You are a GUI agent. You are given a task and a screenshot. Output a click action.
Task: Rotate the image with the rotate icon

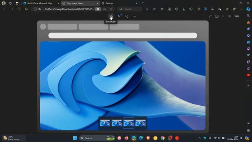127,16
